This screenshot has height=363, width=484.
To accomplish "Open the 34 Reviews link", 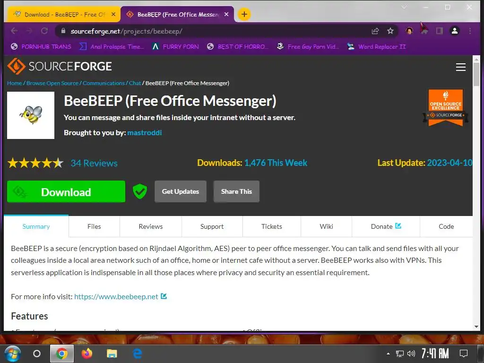I will coord(94,163).
